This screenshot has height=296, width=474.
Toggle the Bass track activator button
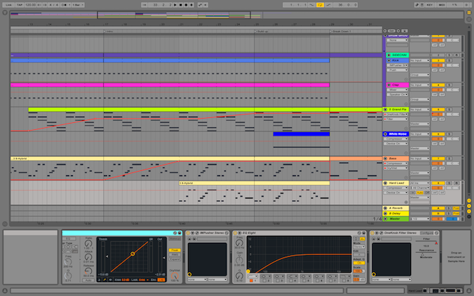[438, 158]
